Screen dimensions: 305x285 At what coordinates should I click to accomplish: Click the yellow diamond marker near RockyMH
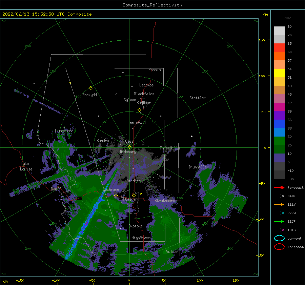coord(90,88)
